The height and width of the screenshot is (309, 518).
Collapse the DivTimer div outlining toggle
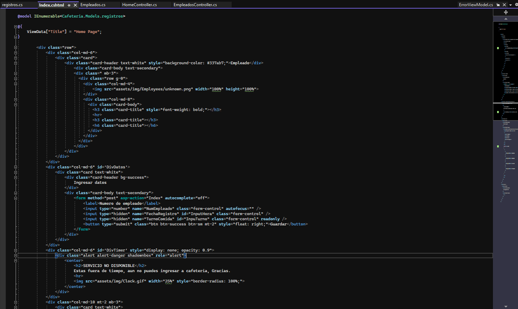click(16, 250)
